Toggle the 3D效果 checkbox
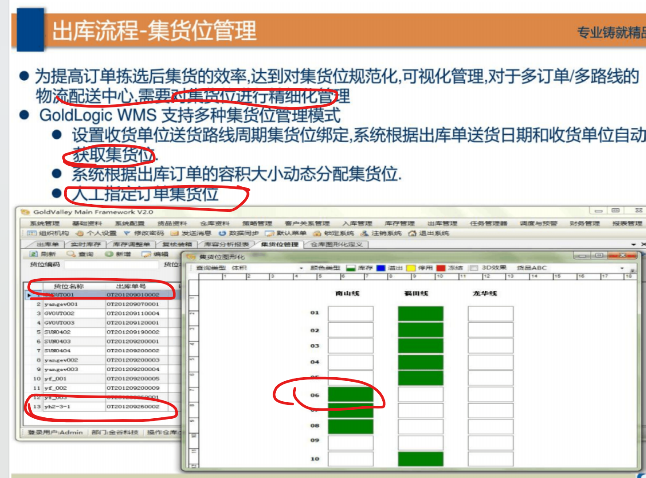 pyautogui.click(x=474, y=268)
